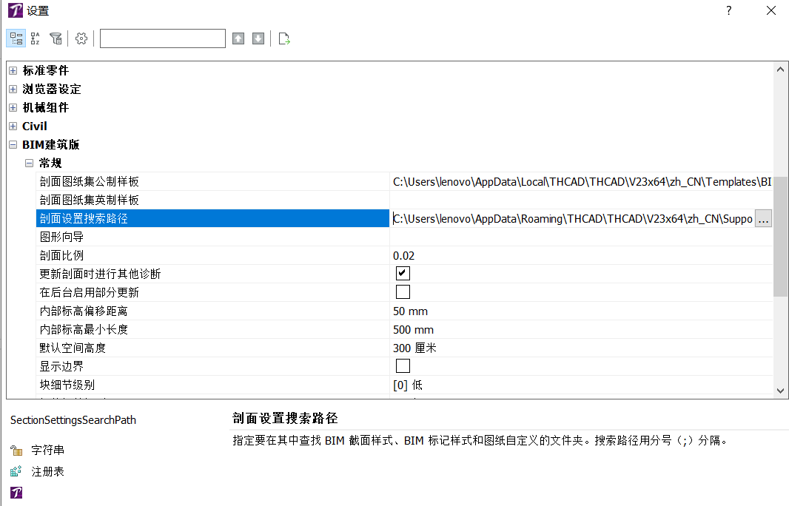The image size is (789, 506).
Task: Click the 300 厘米 value
Action: [414, 348]
